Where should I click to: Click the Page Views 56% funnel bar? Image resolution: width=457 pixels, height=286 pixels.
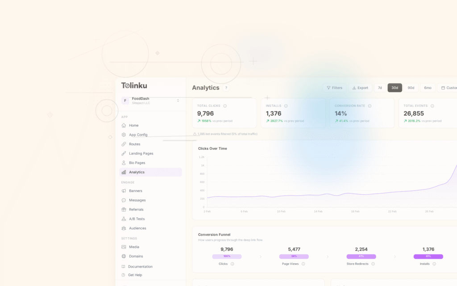(294, 257)
